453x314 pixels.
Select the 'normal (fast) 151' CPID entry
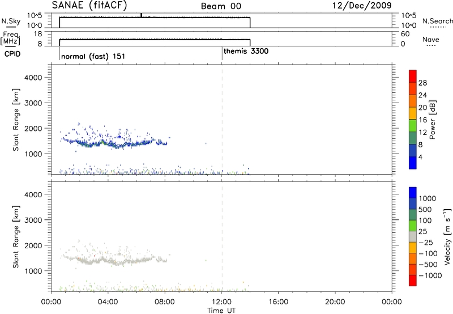[x=93, y=56]
